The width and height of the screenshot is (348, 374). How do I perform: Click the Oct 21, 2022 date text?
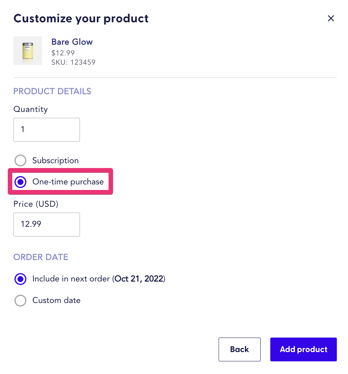pos(139,279)
